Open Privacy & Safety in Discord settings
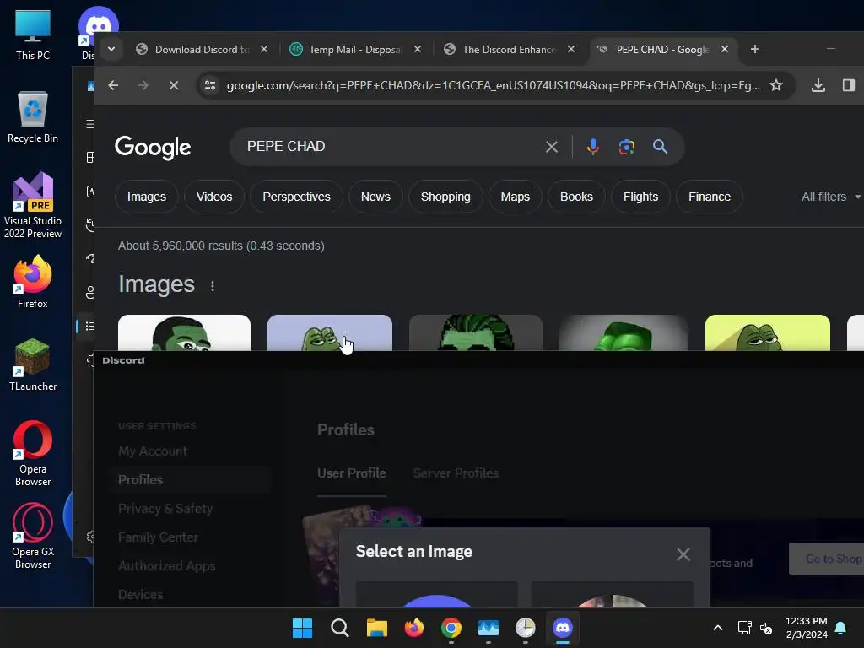Viewport: 864px width, 648px height. 165,509
